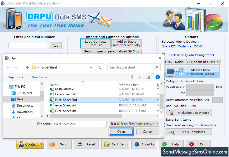The image size is (229, 157).
Task: Expand the address bar path dropdown
Action: point(91,67)
